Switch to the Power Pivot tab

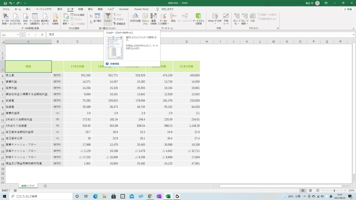(x=141, y=9)
